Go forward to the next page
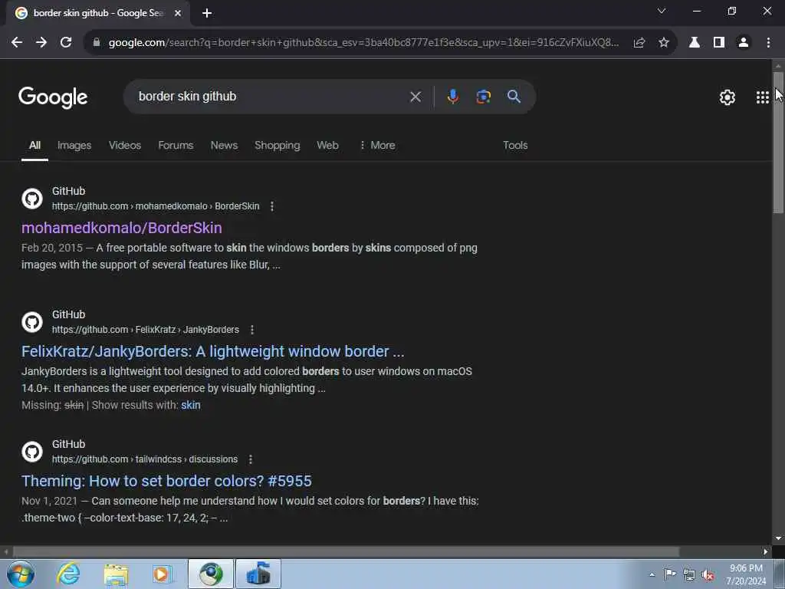This screenshot has width=785, height=589. (x=41, y=43)
